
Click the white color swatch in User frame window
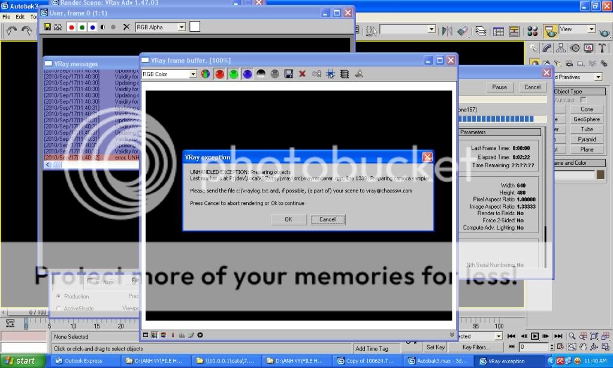[195, 26]
